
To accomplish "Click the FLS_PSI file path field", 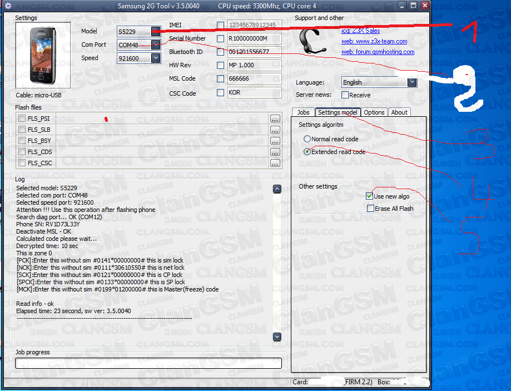I will pos(162,118).
